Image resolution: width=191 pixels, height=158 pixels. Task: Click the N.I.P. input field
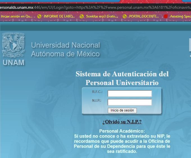(x=130, y=102)
